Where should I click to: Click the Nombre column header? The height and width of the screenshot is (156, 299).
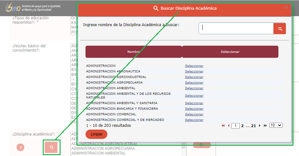134,52
